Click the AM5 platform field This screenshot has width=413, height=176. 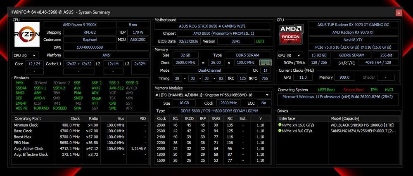[x=106, y=55]
